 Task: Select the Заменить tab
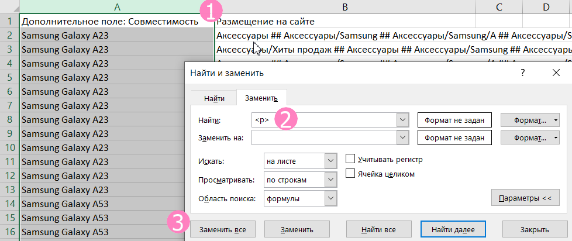[261, 98]
